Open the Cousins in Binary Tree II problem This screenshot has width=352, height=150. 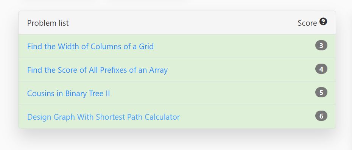pyautogui.click(x=69, y=94)
